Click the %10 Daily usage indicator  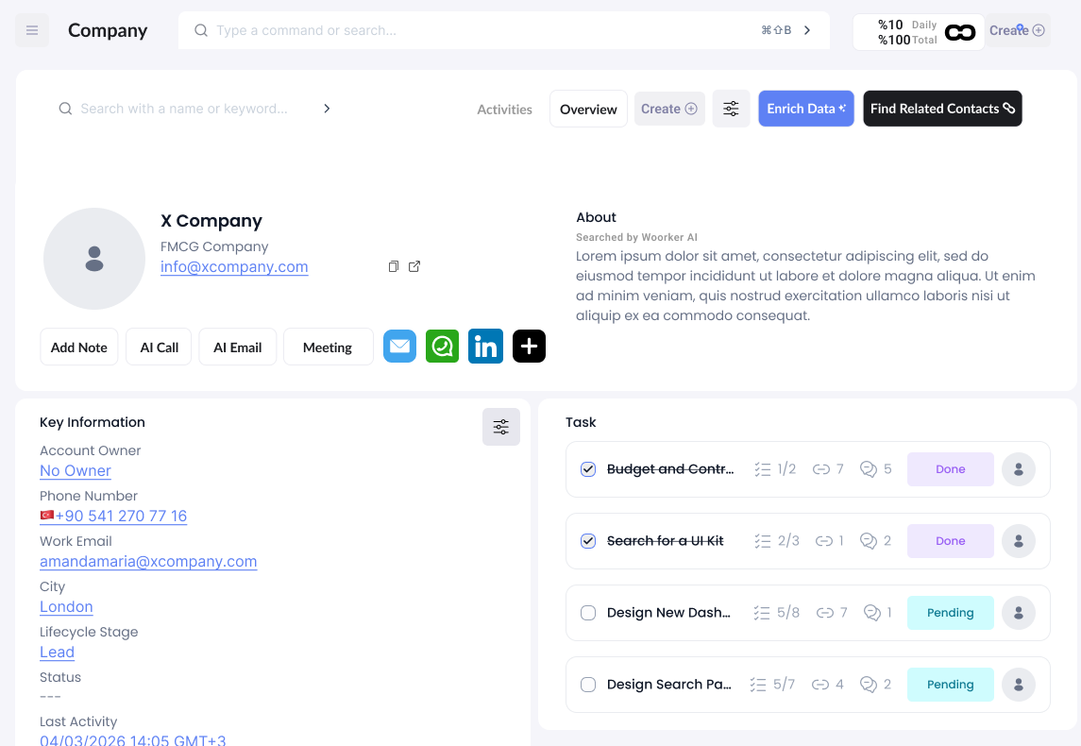click(906, 25)
